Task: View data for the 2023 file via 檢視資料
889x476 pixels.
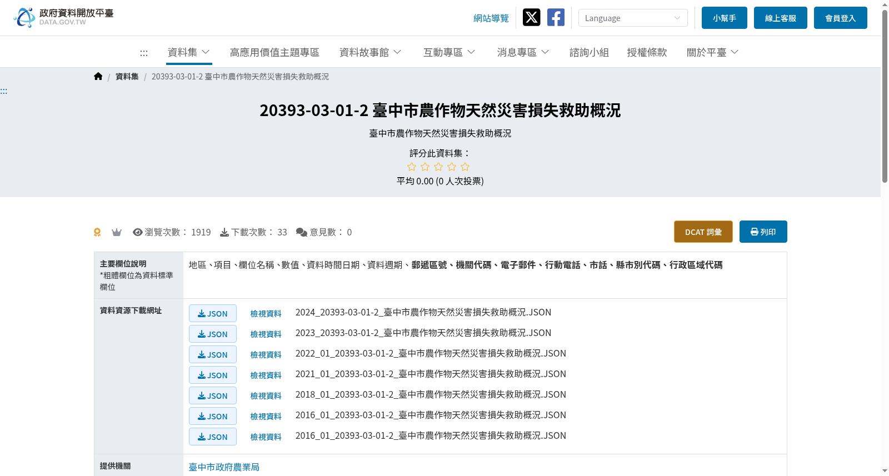Action: (x=266, y=334)
